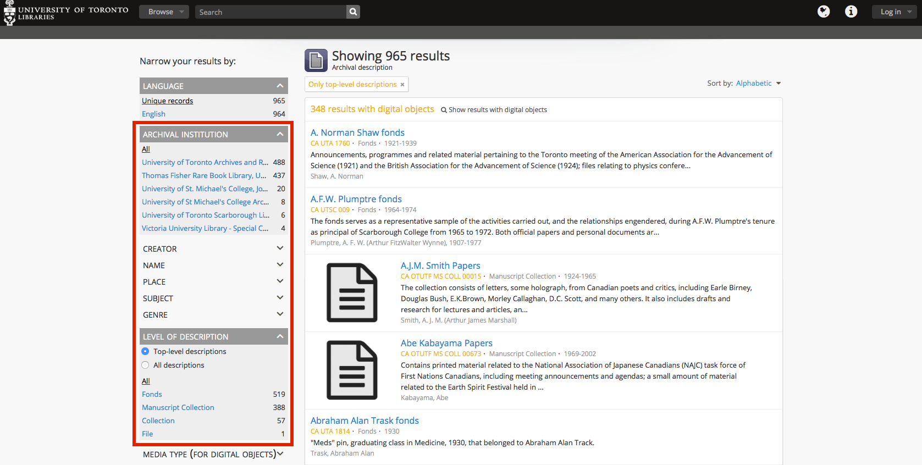Filter by Unique records language
The image size is (922, 465).
pos(167,101)
